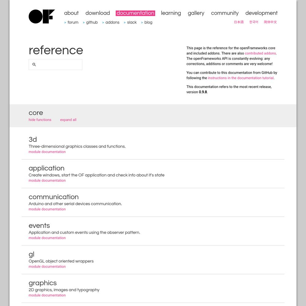The height and width of the screenshot is (306, 306).
Task: Expand the 3d module heading
Action: pos(33,139)
